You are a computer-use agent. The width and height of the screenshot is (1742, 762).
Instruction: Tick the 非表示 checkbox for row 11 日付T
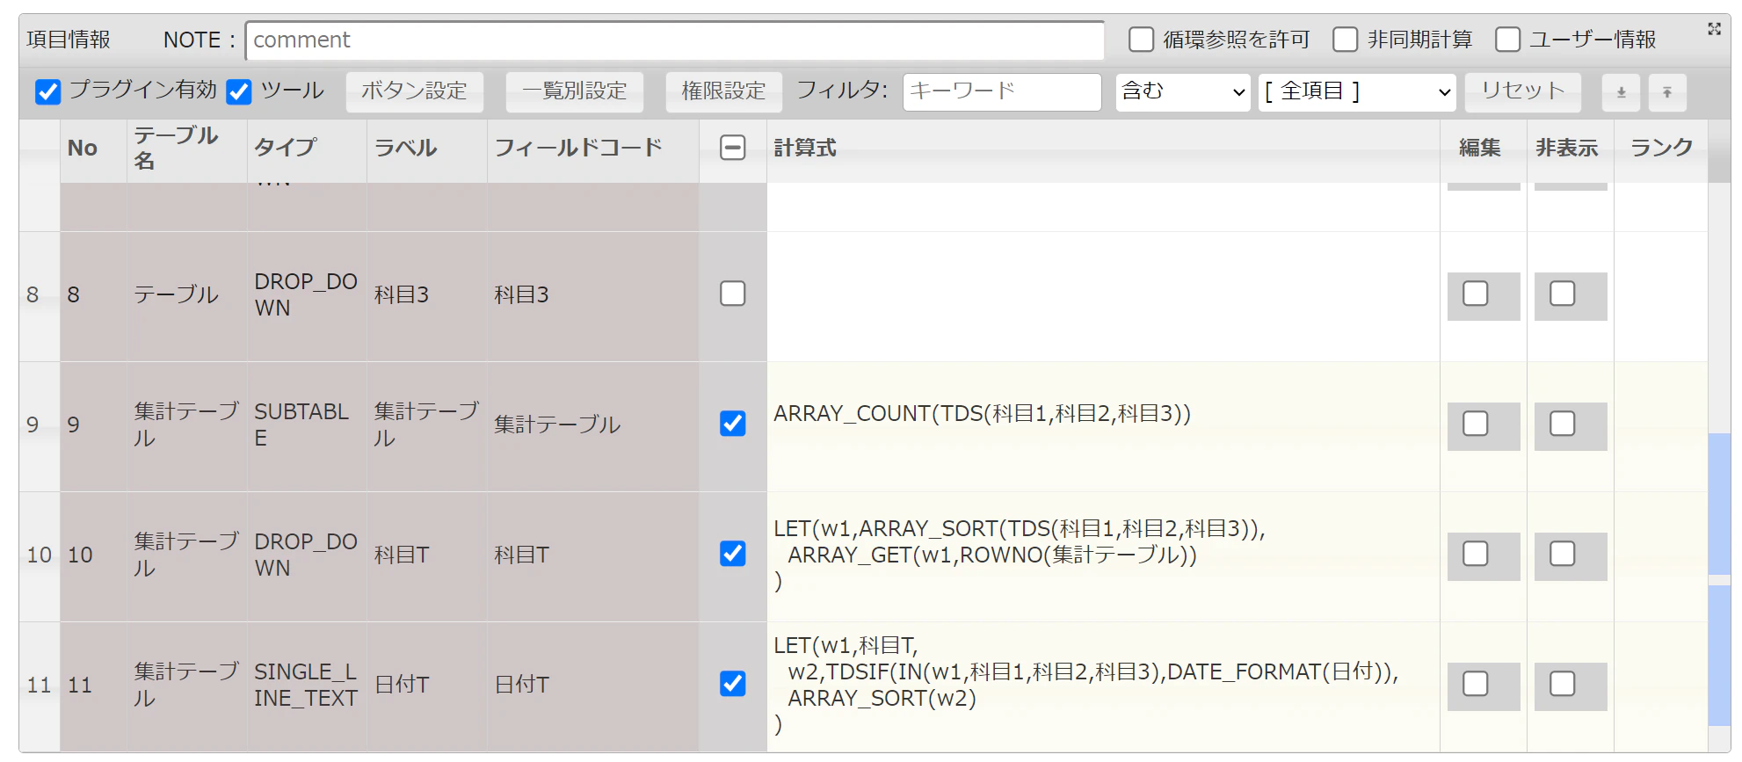[x=1563, y=684]
